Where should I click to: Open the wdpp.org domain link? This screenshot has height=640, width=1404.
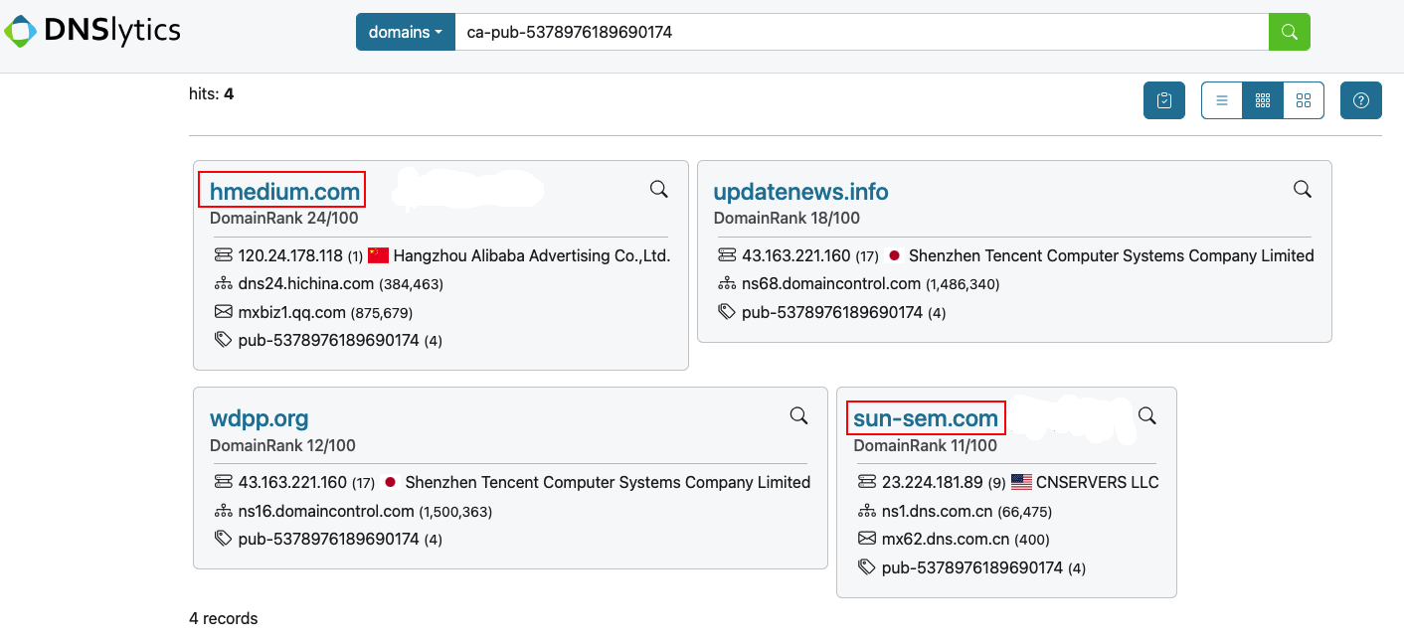[x=259, y=418]
